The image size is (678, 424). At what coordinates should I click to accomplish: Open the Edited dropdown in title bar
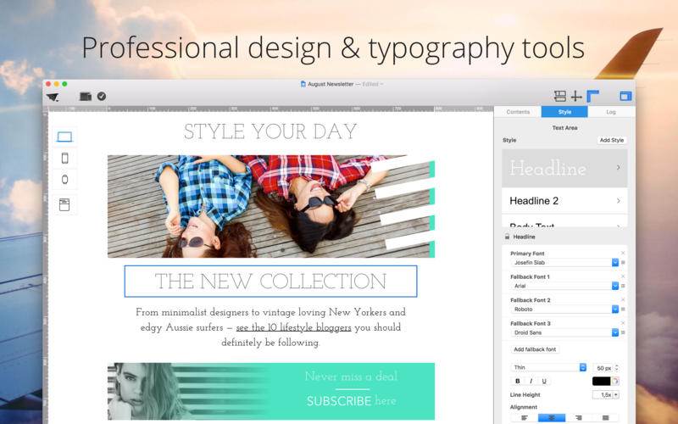[x=372, y=84]
